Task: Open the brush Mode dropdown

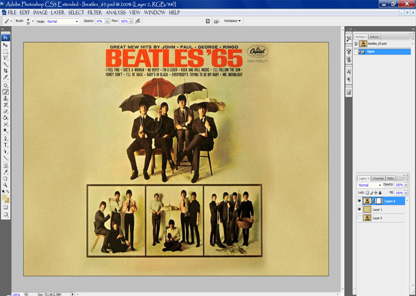Action: (62, 21)
